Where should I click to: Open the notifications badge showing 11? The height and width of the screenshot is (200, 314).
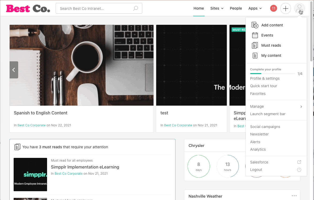[274, 8]
